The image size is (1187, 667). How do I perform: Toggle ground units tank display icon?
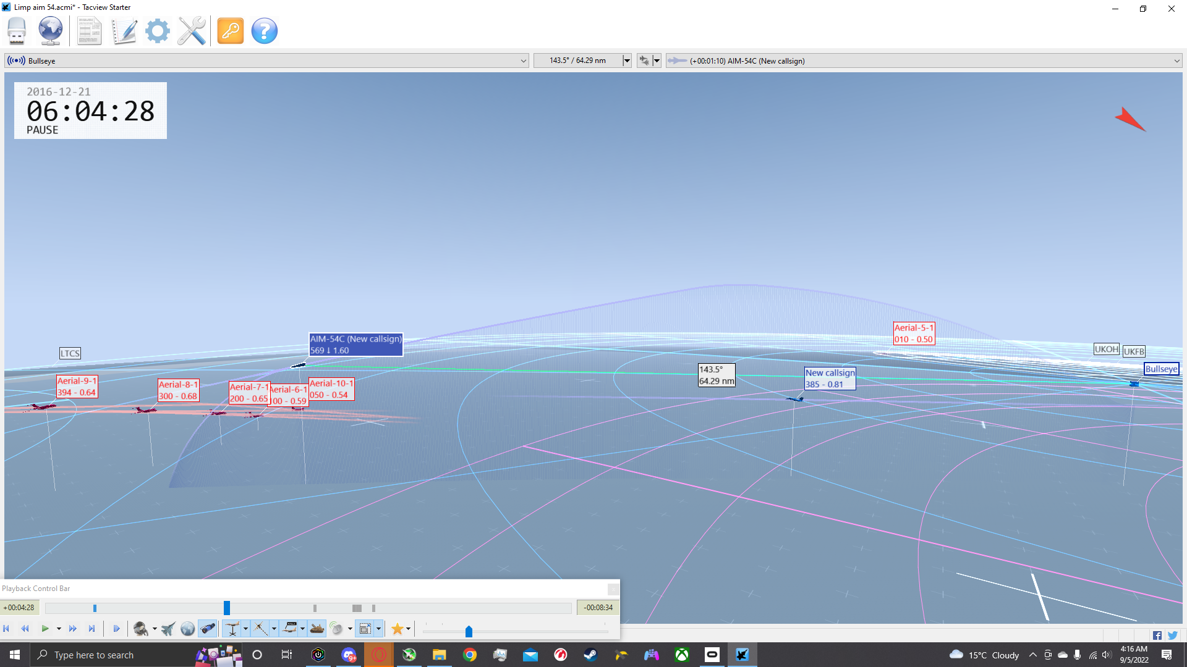(x=317, y=629)
